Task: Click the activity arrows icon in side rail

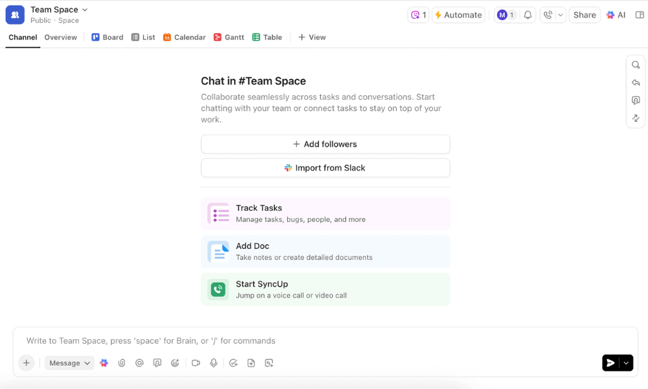Action: tap(636, 118)
